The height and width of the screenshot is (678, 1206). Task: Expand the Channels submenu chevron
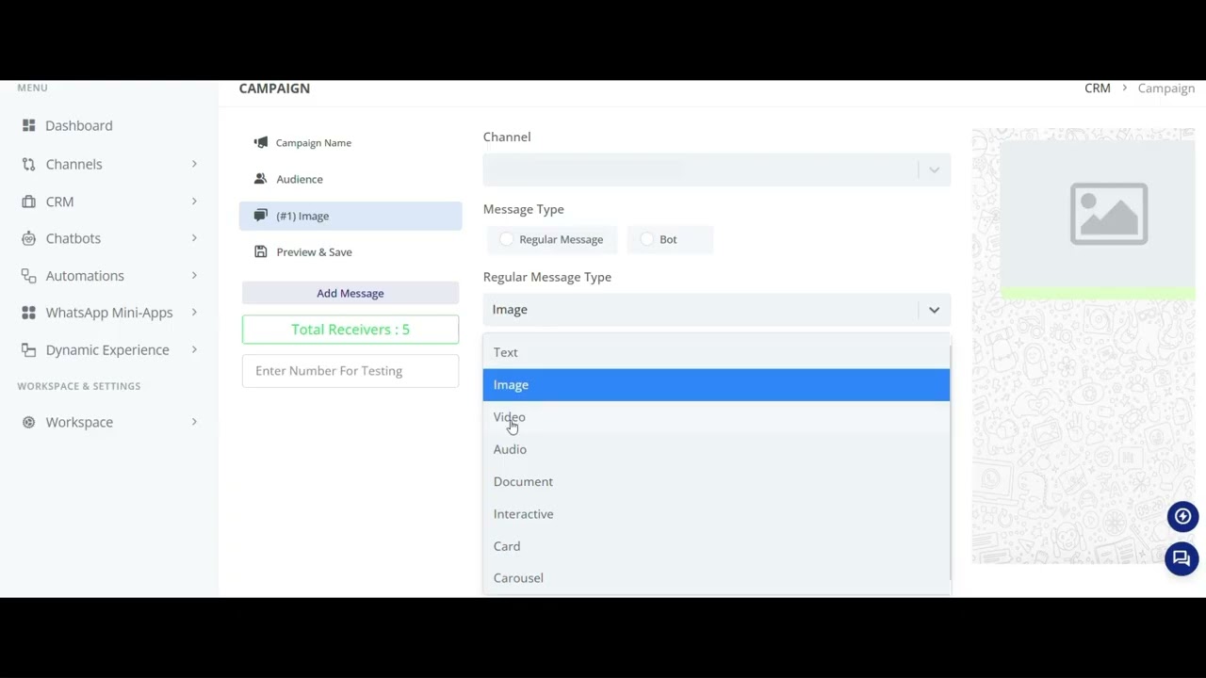click(194, 164)
